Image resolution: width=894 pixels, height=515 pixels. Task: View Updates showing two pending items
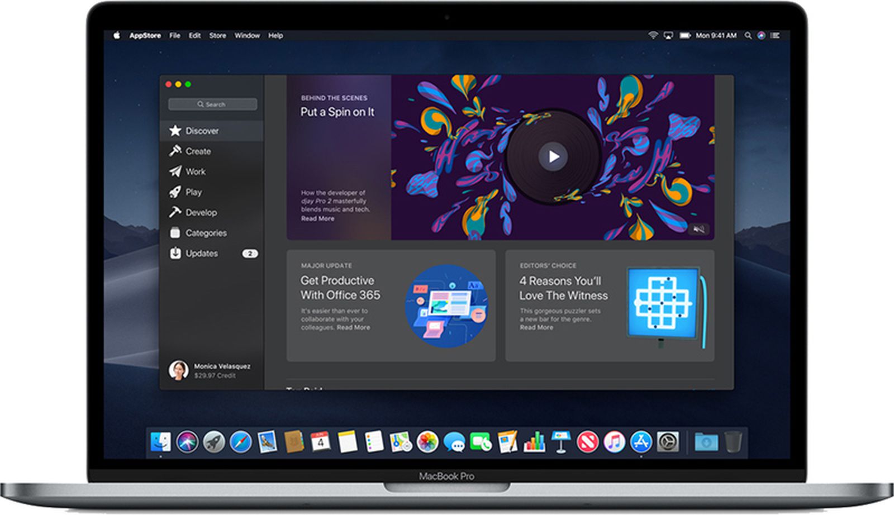(x=202, y=253)
